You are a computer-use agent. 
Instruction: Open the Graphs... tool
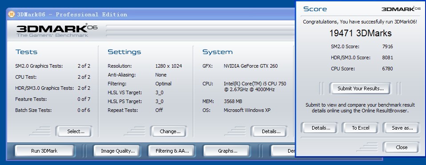(226, 151)
